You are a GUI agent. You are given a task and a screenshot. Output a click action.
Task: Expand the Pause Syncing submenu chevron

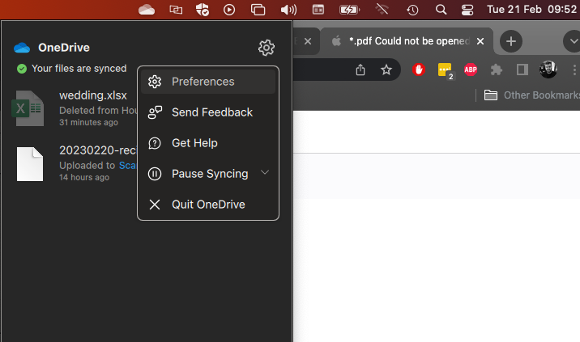coord(264,173)
